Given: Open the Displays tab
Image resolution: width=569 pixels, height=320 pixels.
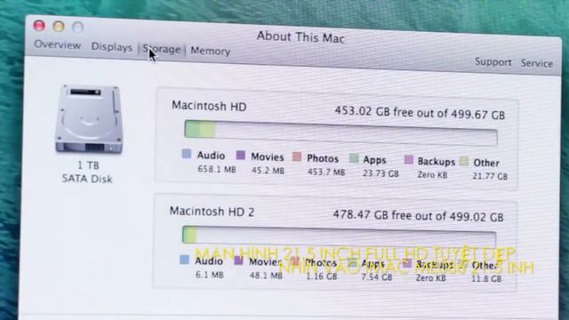Looking at the screenshot, I should coord(112,47).
